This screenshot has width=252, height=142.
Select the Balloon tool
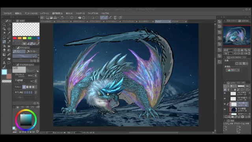9,63
